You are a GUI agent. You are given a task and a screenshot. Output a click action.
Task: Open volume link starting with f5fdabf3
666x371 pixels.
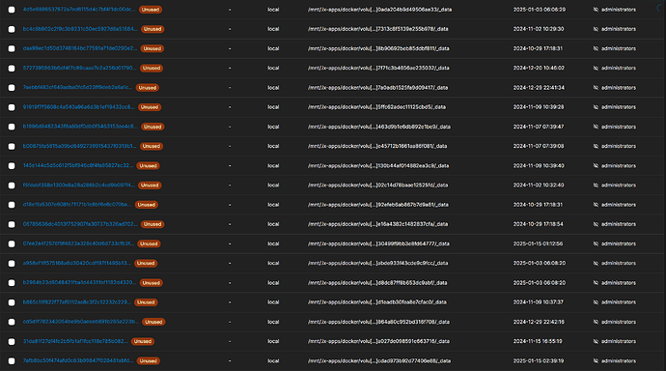(x=79, y=185)
